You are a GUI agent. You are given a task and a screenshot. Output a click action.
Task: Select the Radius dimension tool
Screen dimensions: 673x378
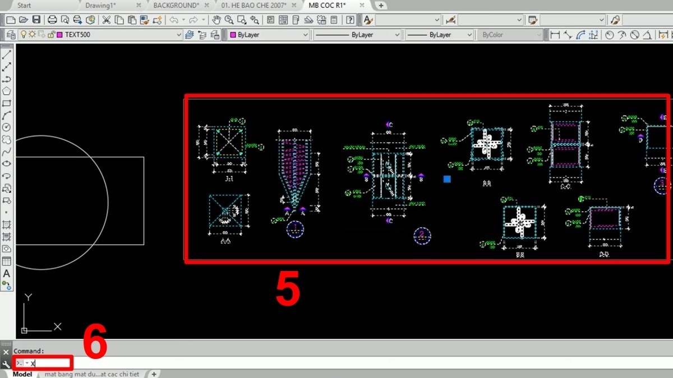[x=610, y=35]
